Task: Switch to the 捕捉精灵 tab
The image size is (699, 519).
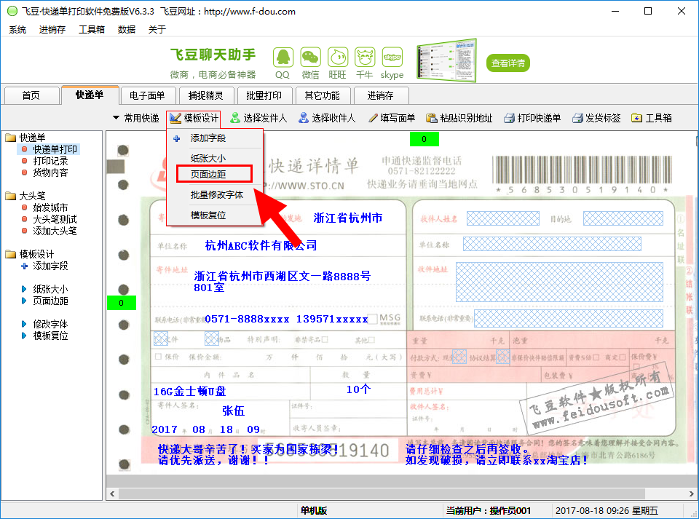Action: 205,95
